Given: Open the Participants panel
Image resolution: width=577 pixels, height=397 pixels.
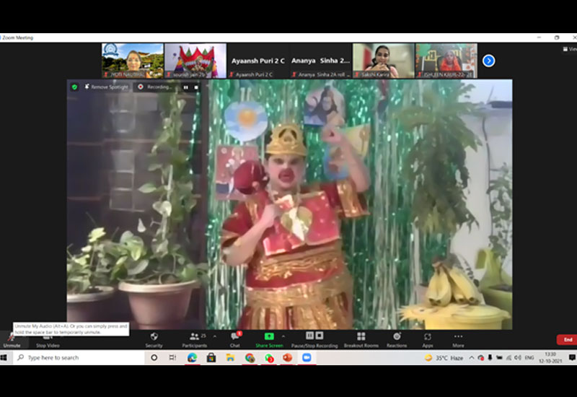Looking at the screenshot, I should [x=194, y=340].
